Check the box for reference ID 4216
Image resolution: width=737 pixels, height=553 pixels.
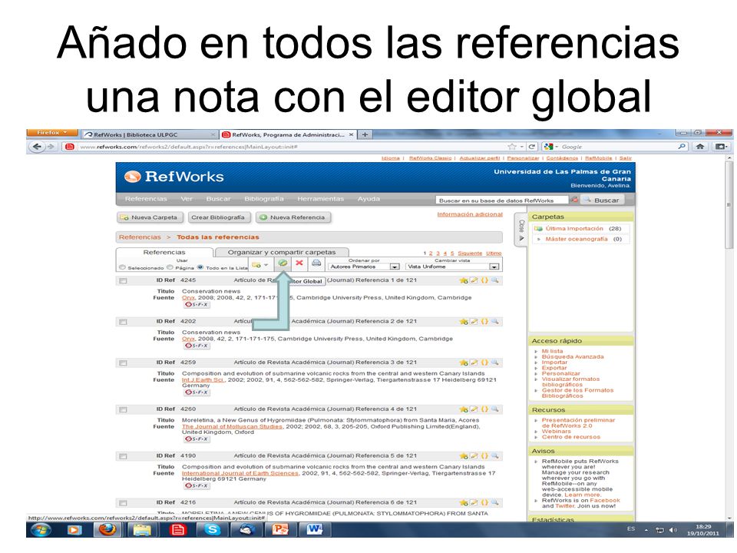123,502
